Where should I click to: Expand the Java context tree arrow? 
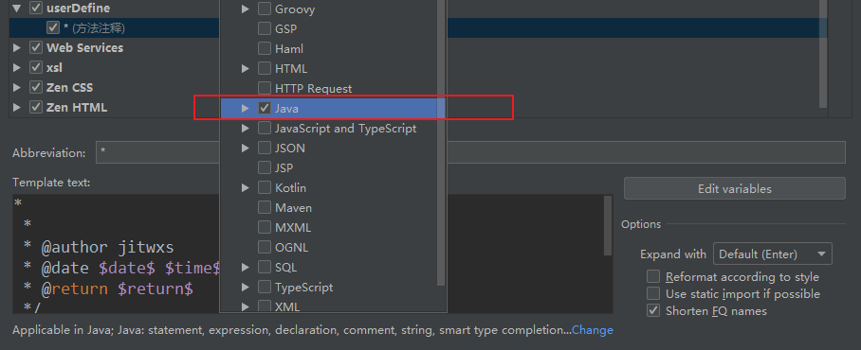(x=246, y=109)
